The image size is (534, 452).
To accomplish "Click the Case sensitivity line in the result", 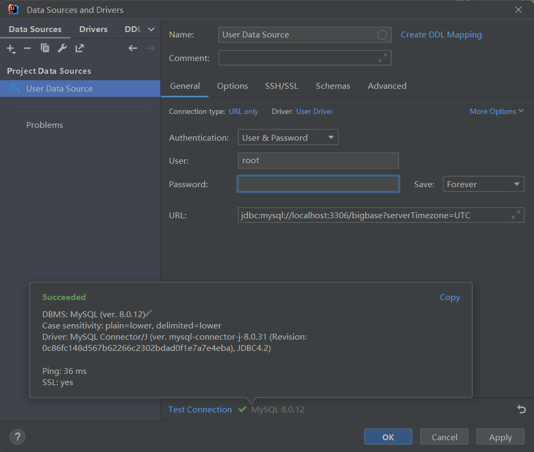I will [132, 326].
